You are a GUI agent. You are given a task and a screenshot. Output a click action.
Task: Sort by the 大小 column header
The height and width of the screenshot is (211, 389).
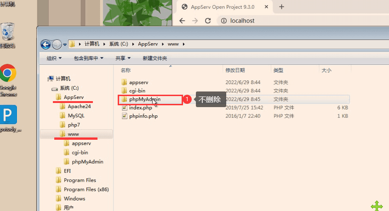(326, 70)
